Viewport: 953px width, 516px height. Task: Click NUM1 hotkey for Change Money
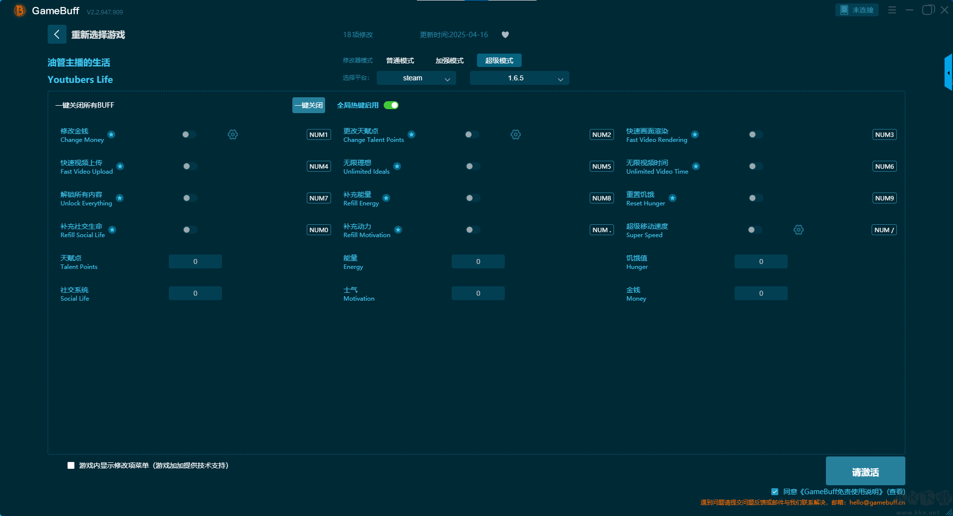coord(319,134)
